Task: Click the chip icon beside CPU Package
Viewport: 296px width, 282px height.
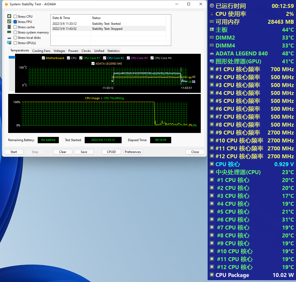Action: [212, 275]
